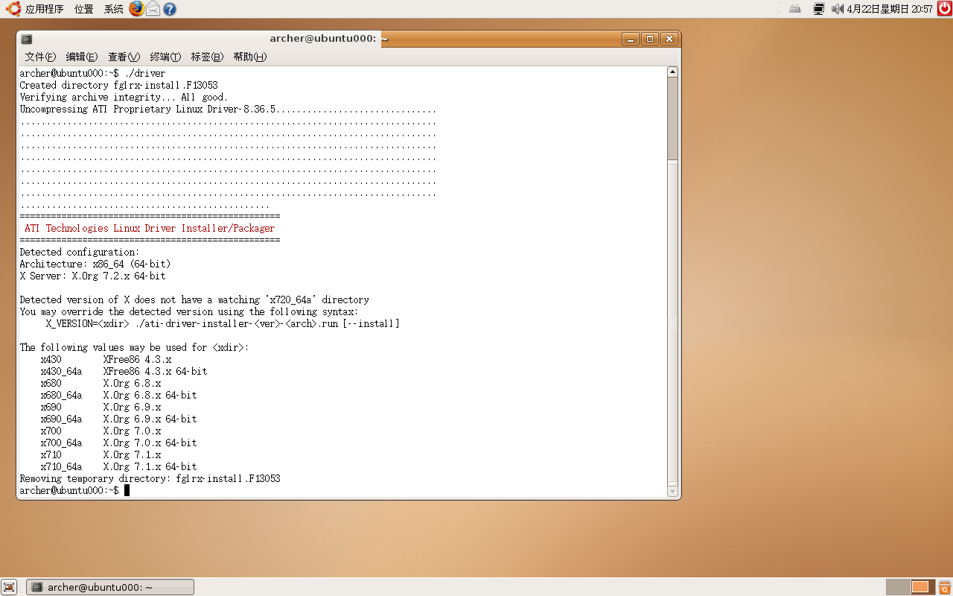953x596 pixels.
Task: Launch the Evolution mail icon
Action: point(153,9)
